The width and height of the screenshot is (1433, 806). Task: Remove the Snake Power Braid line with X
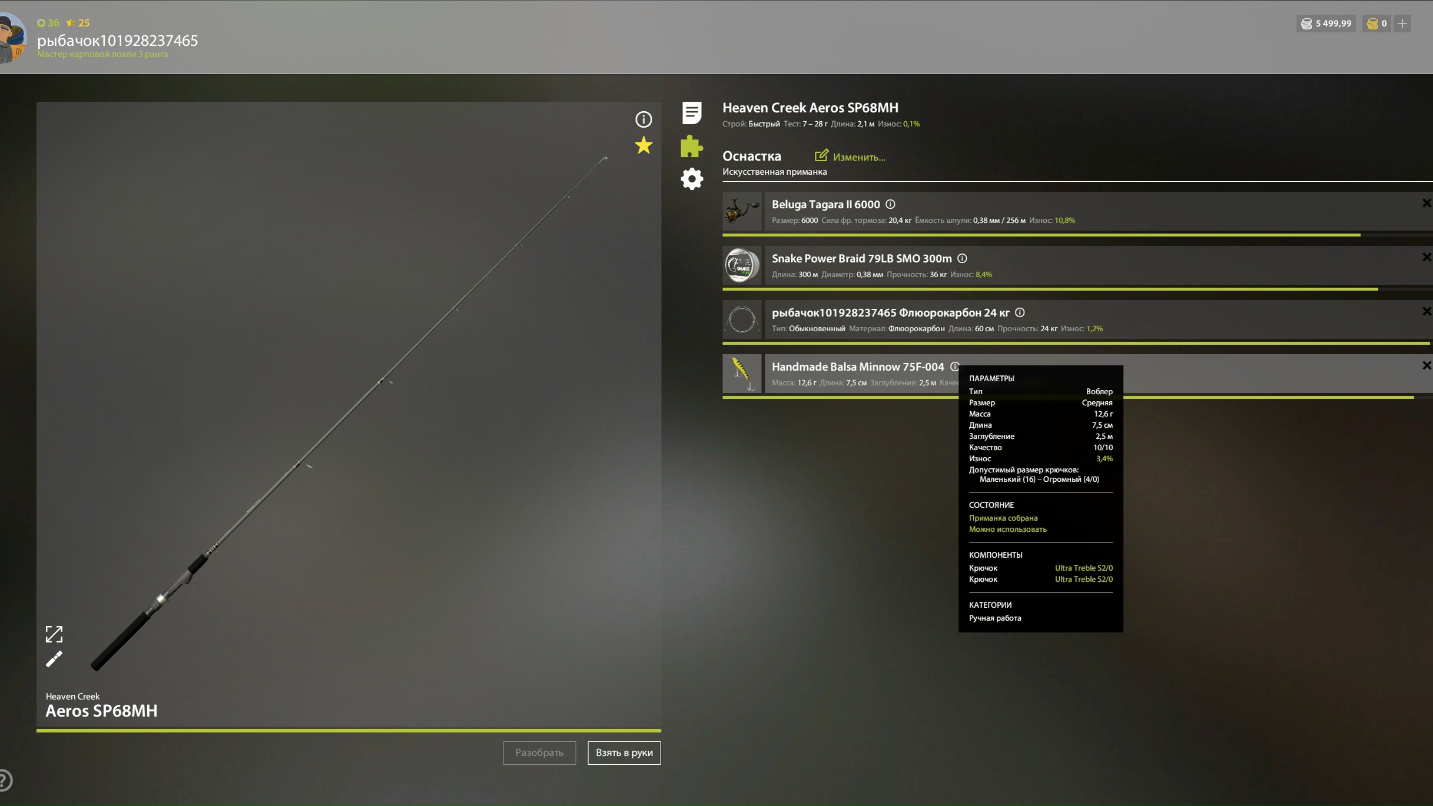coord(1426,258)
